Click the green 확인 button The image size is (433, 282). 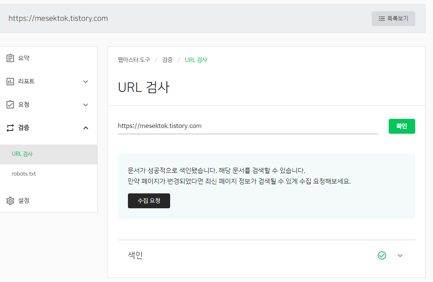pos(402,126)
